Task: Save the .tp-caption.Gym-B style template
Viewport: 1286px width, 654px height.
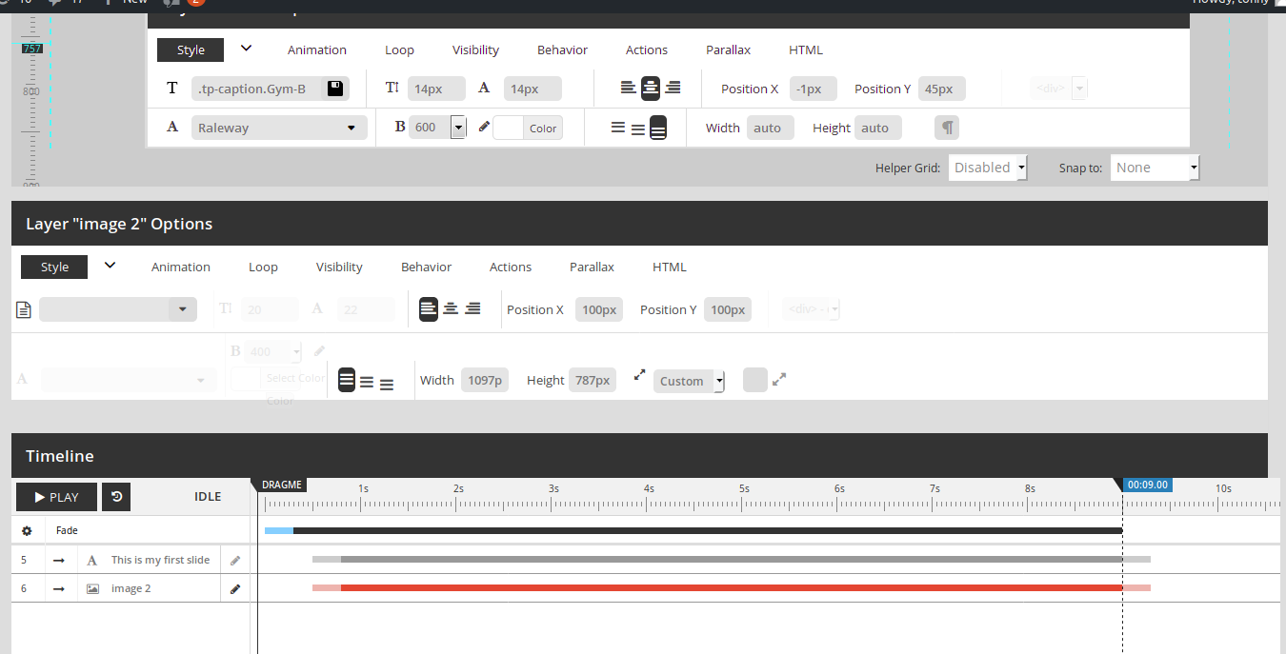Action: (x=334, y=89)
